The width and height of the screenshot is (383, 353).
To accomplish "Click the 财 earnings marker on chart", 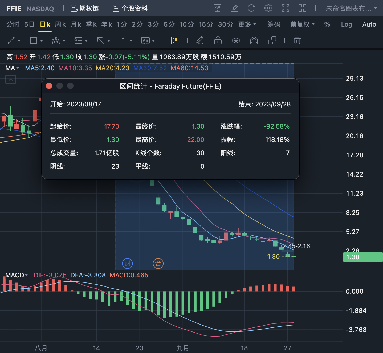I will 127,264.
